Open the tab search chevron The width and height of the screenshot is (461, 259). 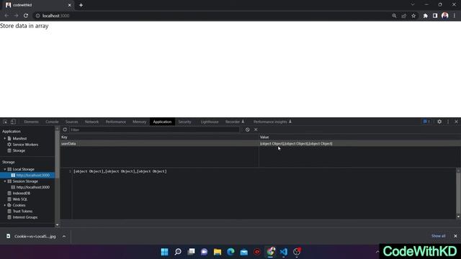(413, 5)
